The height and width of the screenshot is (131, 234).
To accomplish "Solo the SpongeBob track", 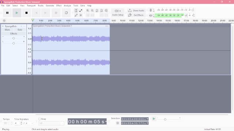I will tap(20, 30).
